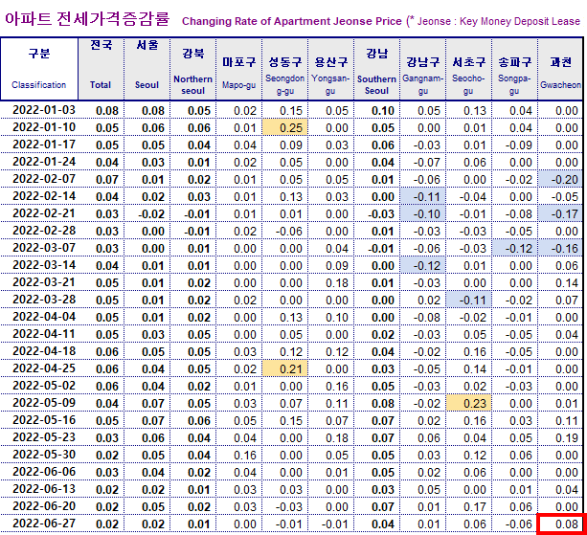The height and width of the screenshot is (535, 587).
Task: Select the 서울 Seoul column header
Action: pos(147,69)
